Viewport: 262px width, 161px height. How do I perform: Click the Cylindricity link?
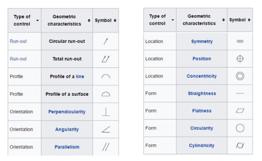[202, 145]
